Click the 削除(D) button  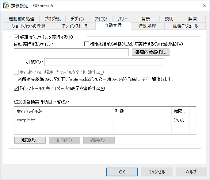[65, 140]
